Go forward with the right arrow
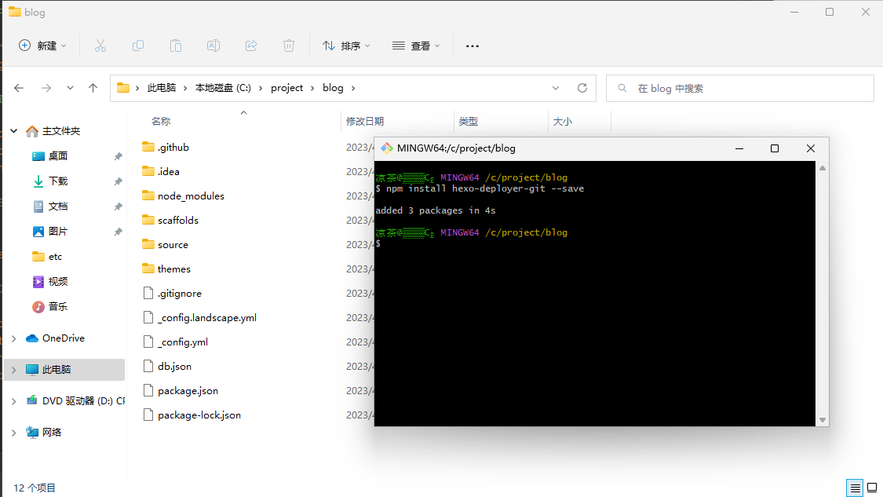 [x=46, y=88]
